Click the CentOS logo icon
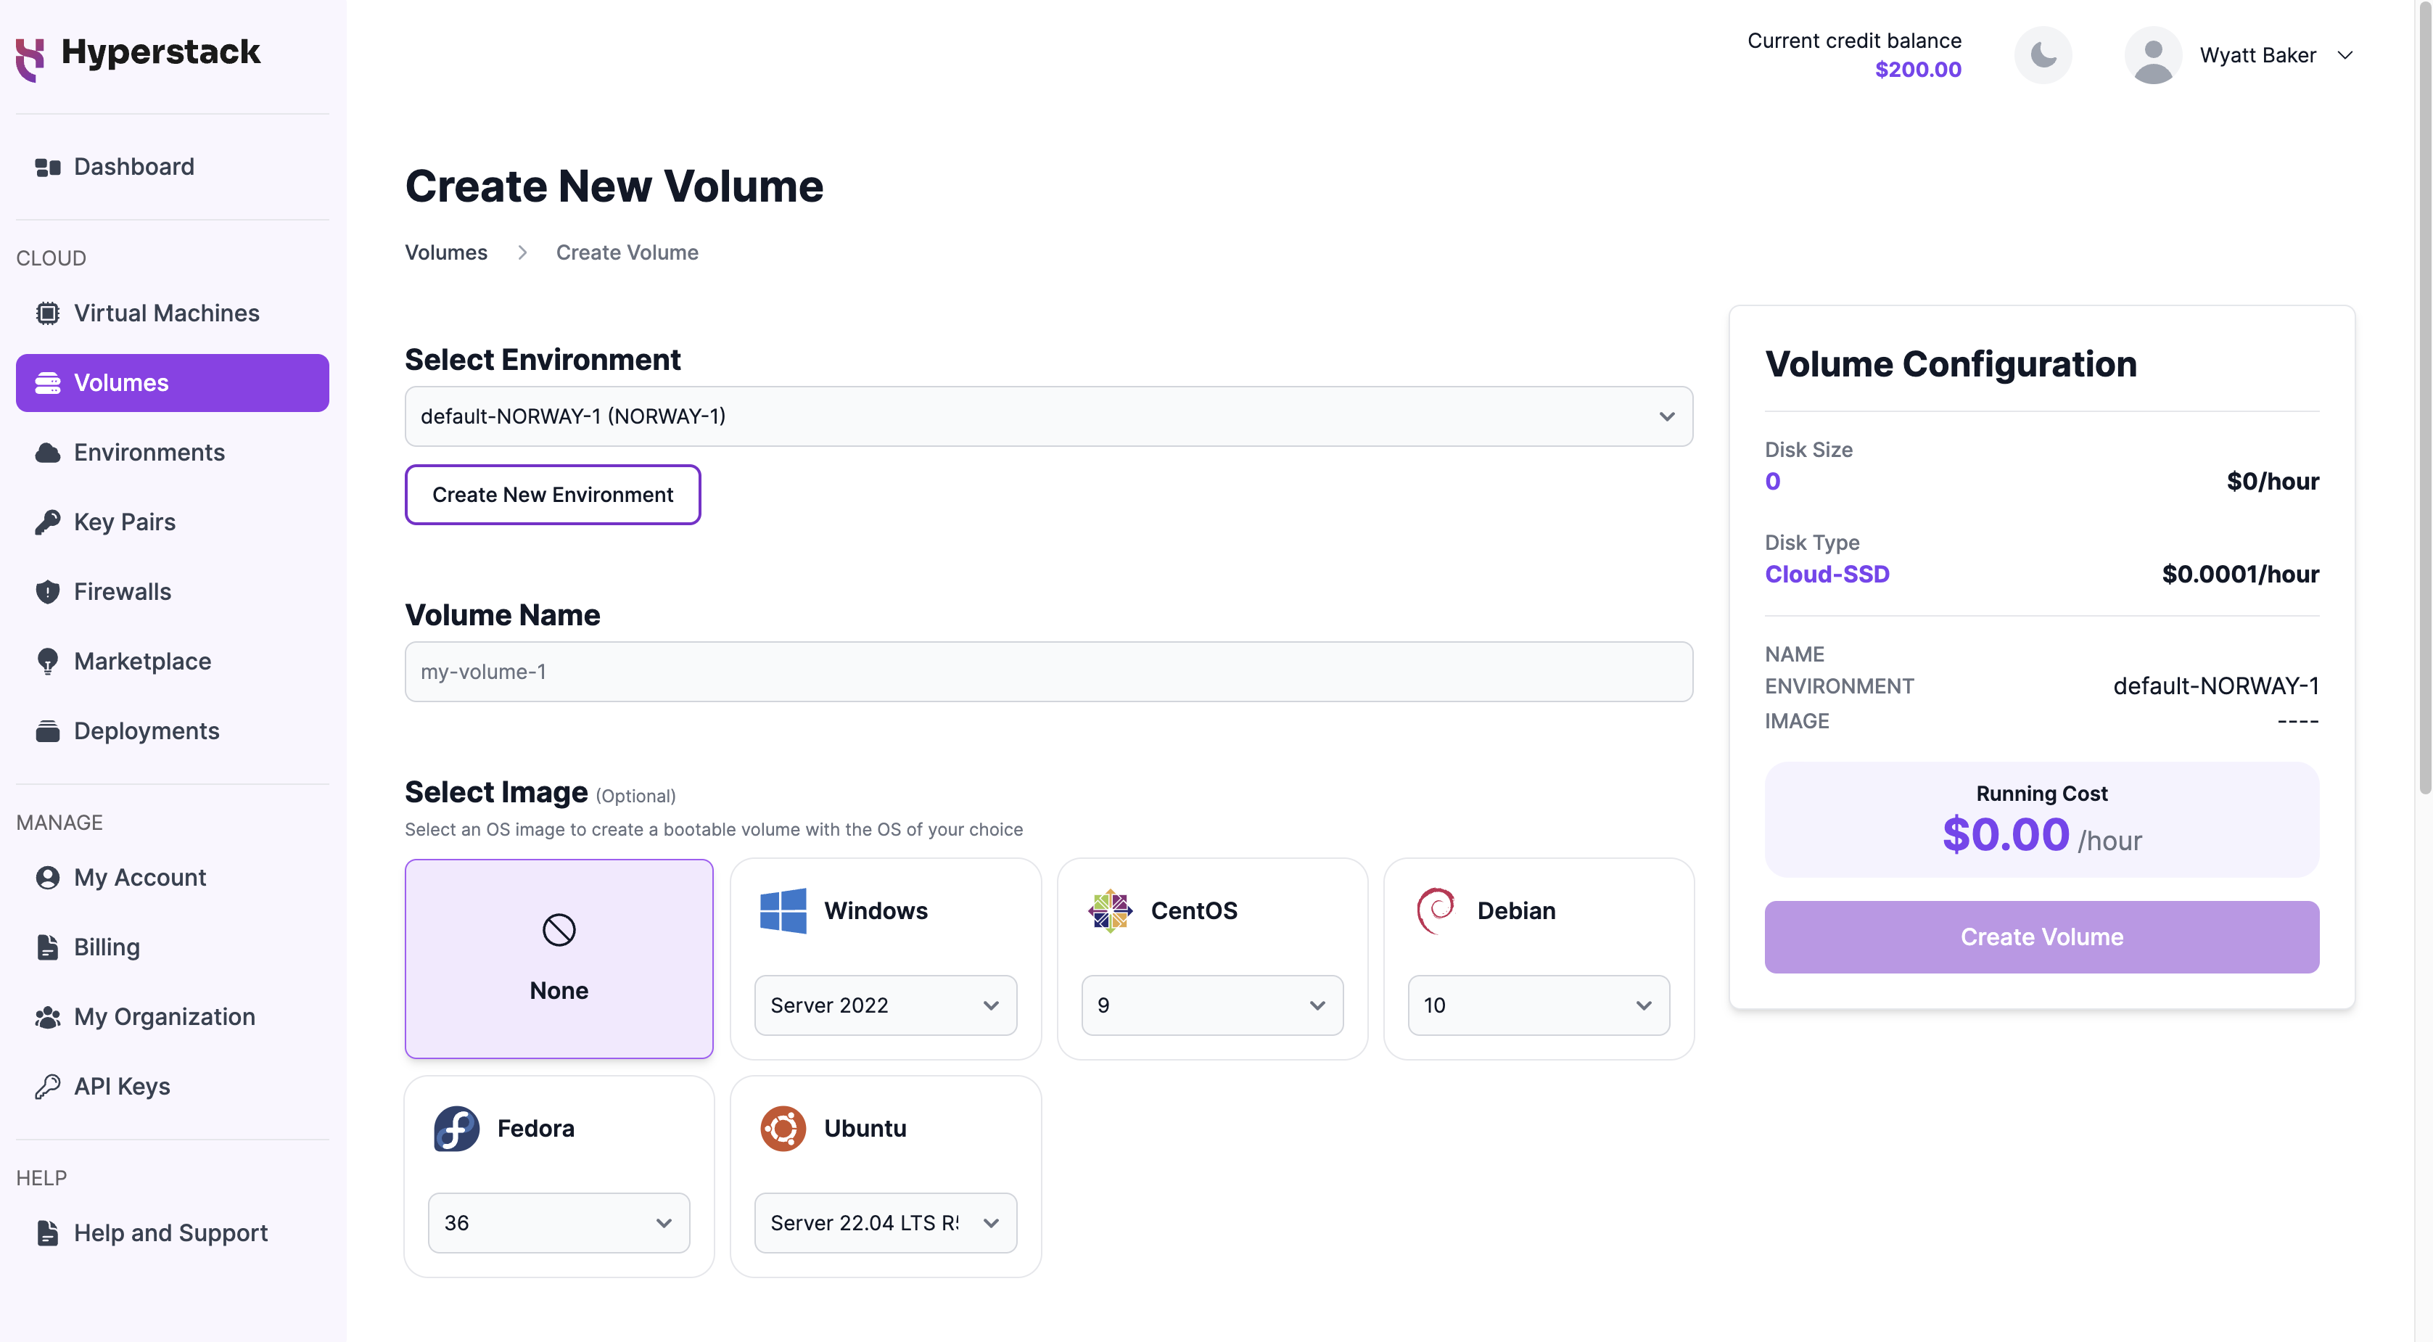The height and width of the screenshot is (1342, 2433). click(1110, 910)
